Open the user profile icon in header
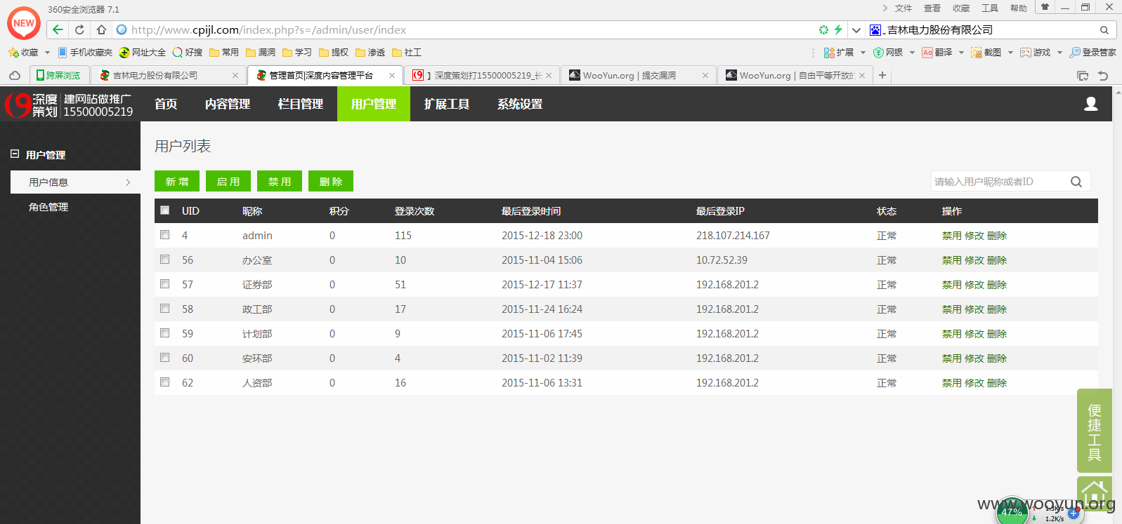 click(1090, 104)
